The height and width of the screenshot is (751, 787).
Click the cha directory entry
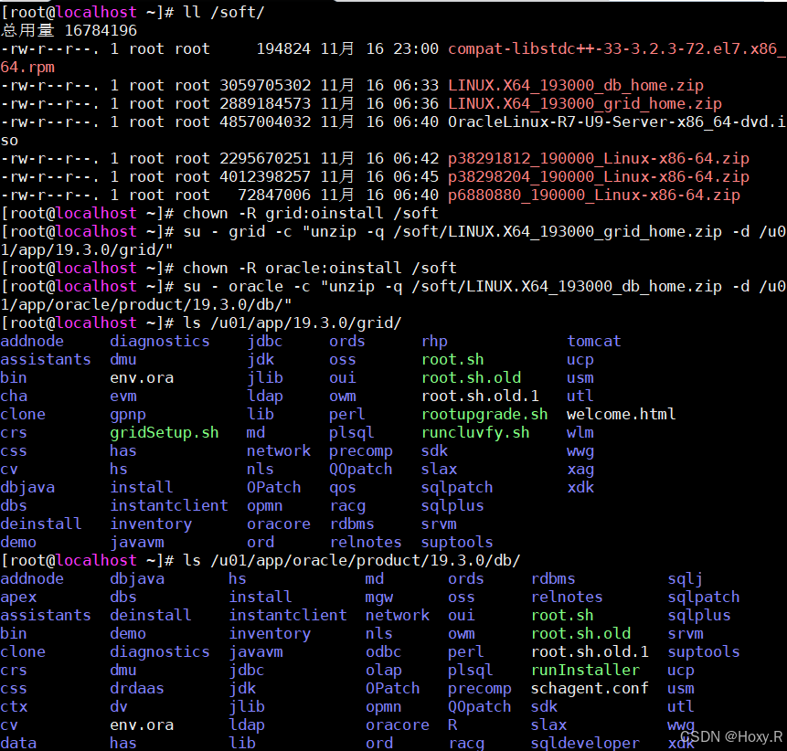[x=14, y=396]
